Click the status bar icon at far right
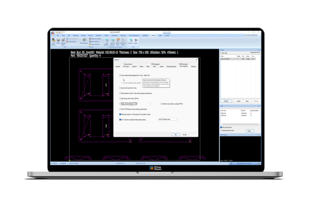The height and width of the screenshot is (204, 311). [x=259, y=163]
